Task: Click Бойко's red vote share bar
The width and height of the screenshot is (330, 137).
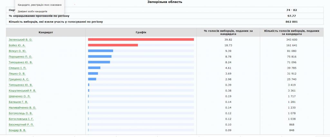Action: pos(113,45)
